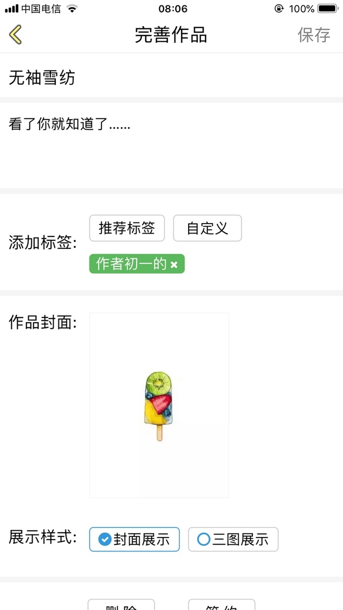Tap the Wi-Fi icon in status bar

point(72,8)
